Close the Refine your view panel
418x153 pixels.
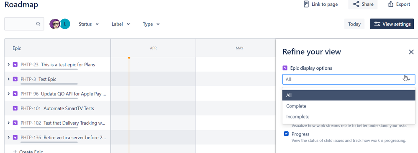click(x=411, y=52)
